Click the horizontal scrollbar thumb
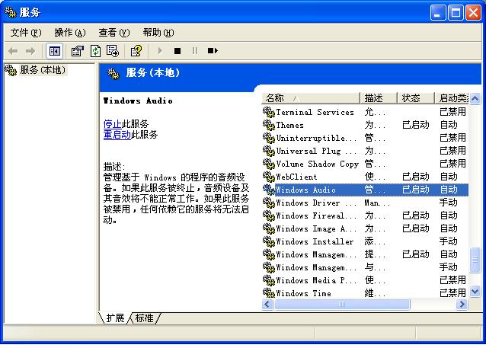Image resolution: width=486 pixels, height=348 pixels. [x=342, y=305]
